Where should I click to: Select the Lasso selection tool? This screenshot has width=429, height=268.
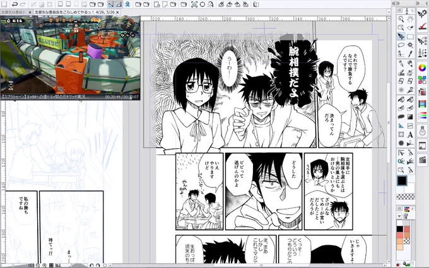pos(401,45)
